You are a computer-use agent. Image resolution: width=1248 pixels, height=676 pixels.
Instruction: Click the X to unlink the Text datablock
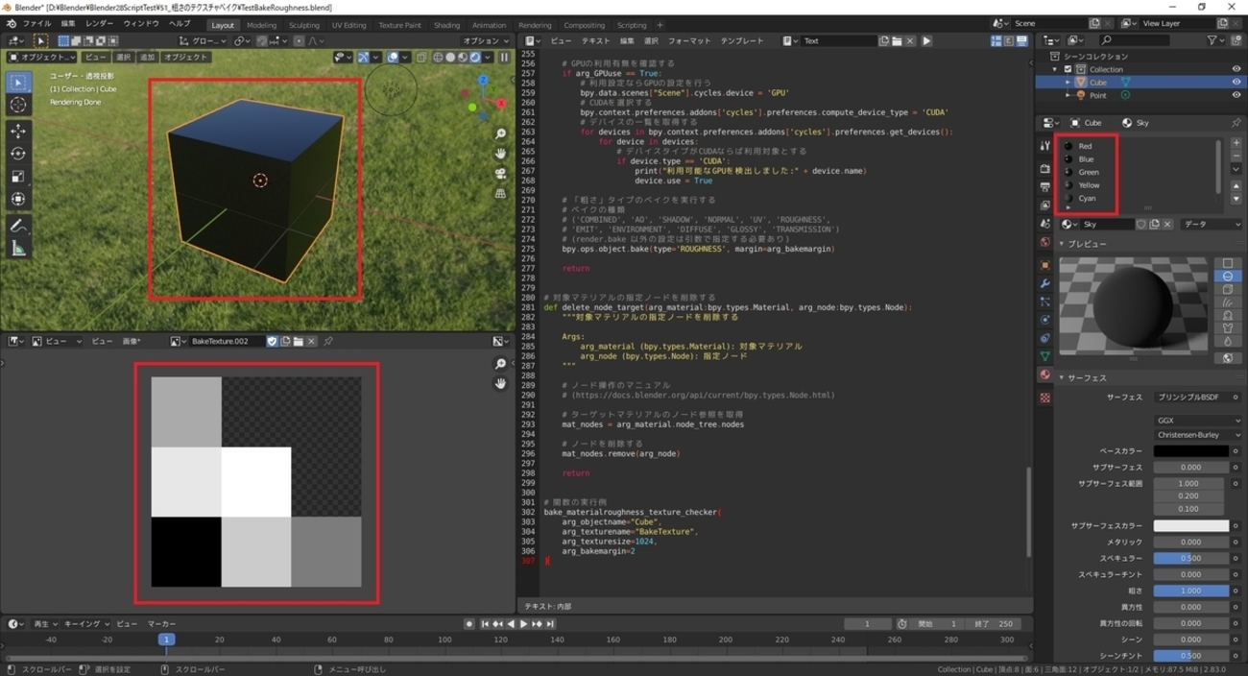(909, 40)
